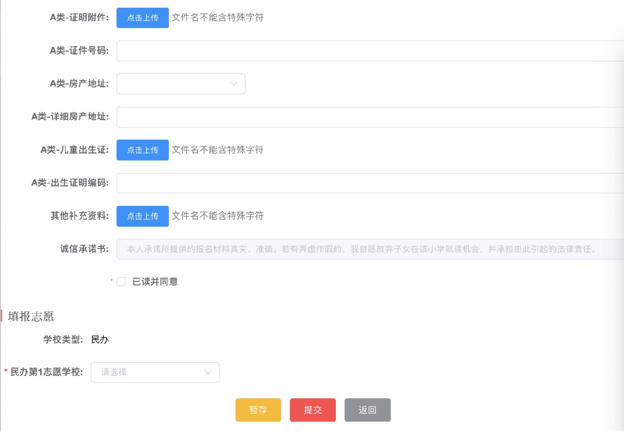This screenshot has width=624, height=431.
Task: Expand the 民办第1志愿学校 dropdown
Action: 148,372
